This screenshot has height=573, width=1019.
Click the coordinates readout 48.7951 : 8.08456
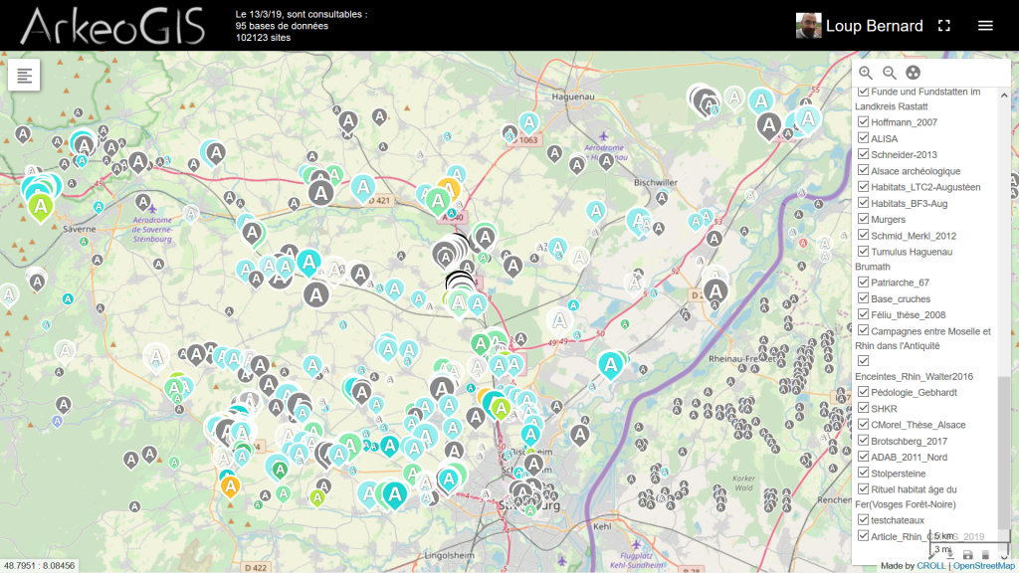coord(39,566)
